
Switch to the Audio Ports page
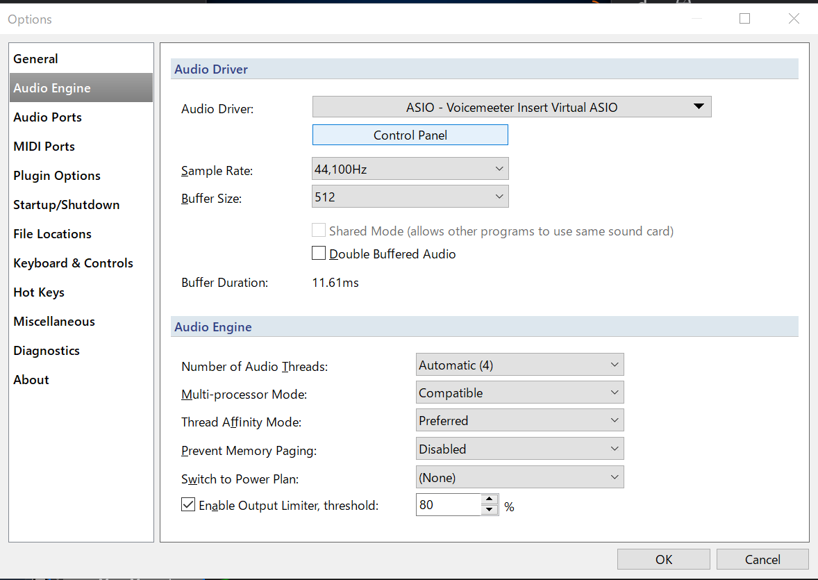47,117
